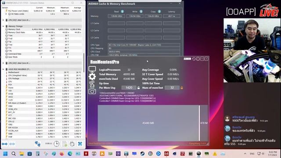The height and width of the screenshot is (158, 281).
Task: Open RunMemtestPro settings gear
Action: pos(92,77)
